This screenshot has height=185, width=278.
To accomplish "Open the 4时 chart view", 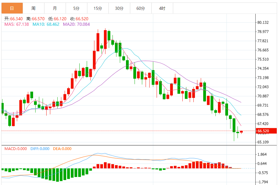I will pyautogui.click(x=162, y=8).
